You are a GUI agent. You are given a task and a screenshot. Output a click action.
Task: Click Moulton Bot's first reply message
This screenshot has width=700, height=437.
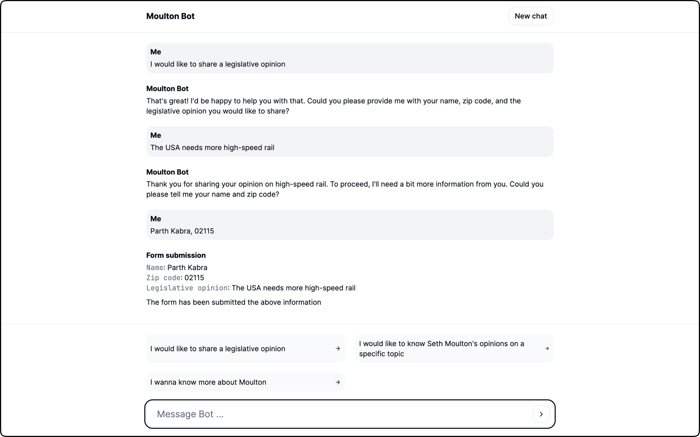(332, 106)
